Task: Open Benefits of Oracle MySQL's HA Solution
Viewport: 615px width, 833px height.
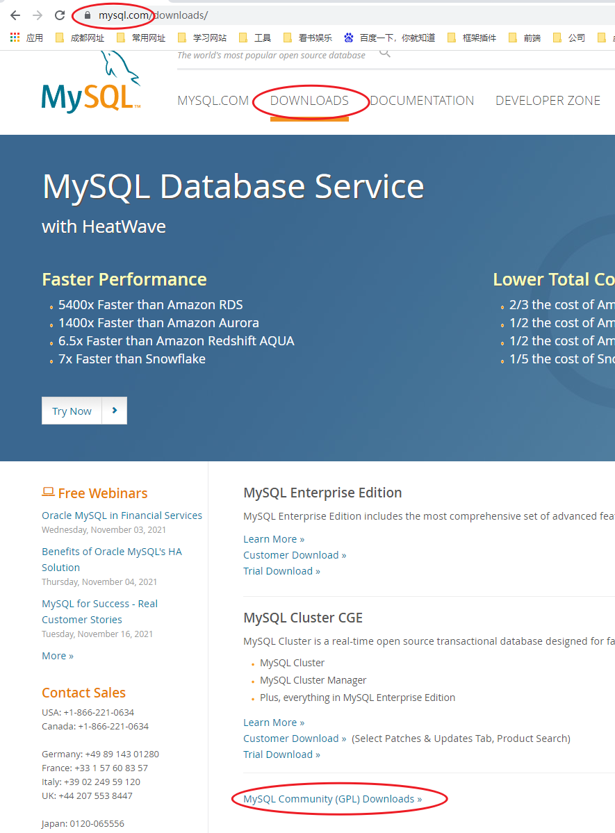Action: coord(112,559)
